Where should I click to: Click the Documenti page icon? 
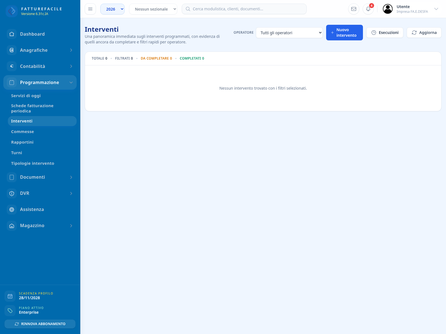click(12, 177)
